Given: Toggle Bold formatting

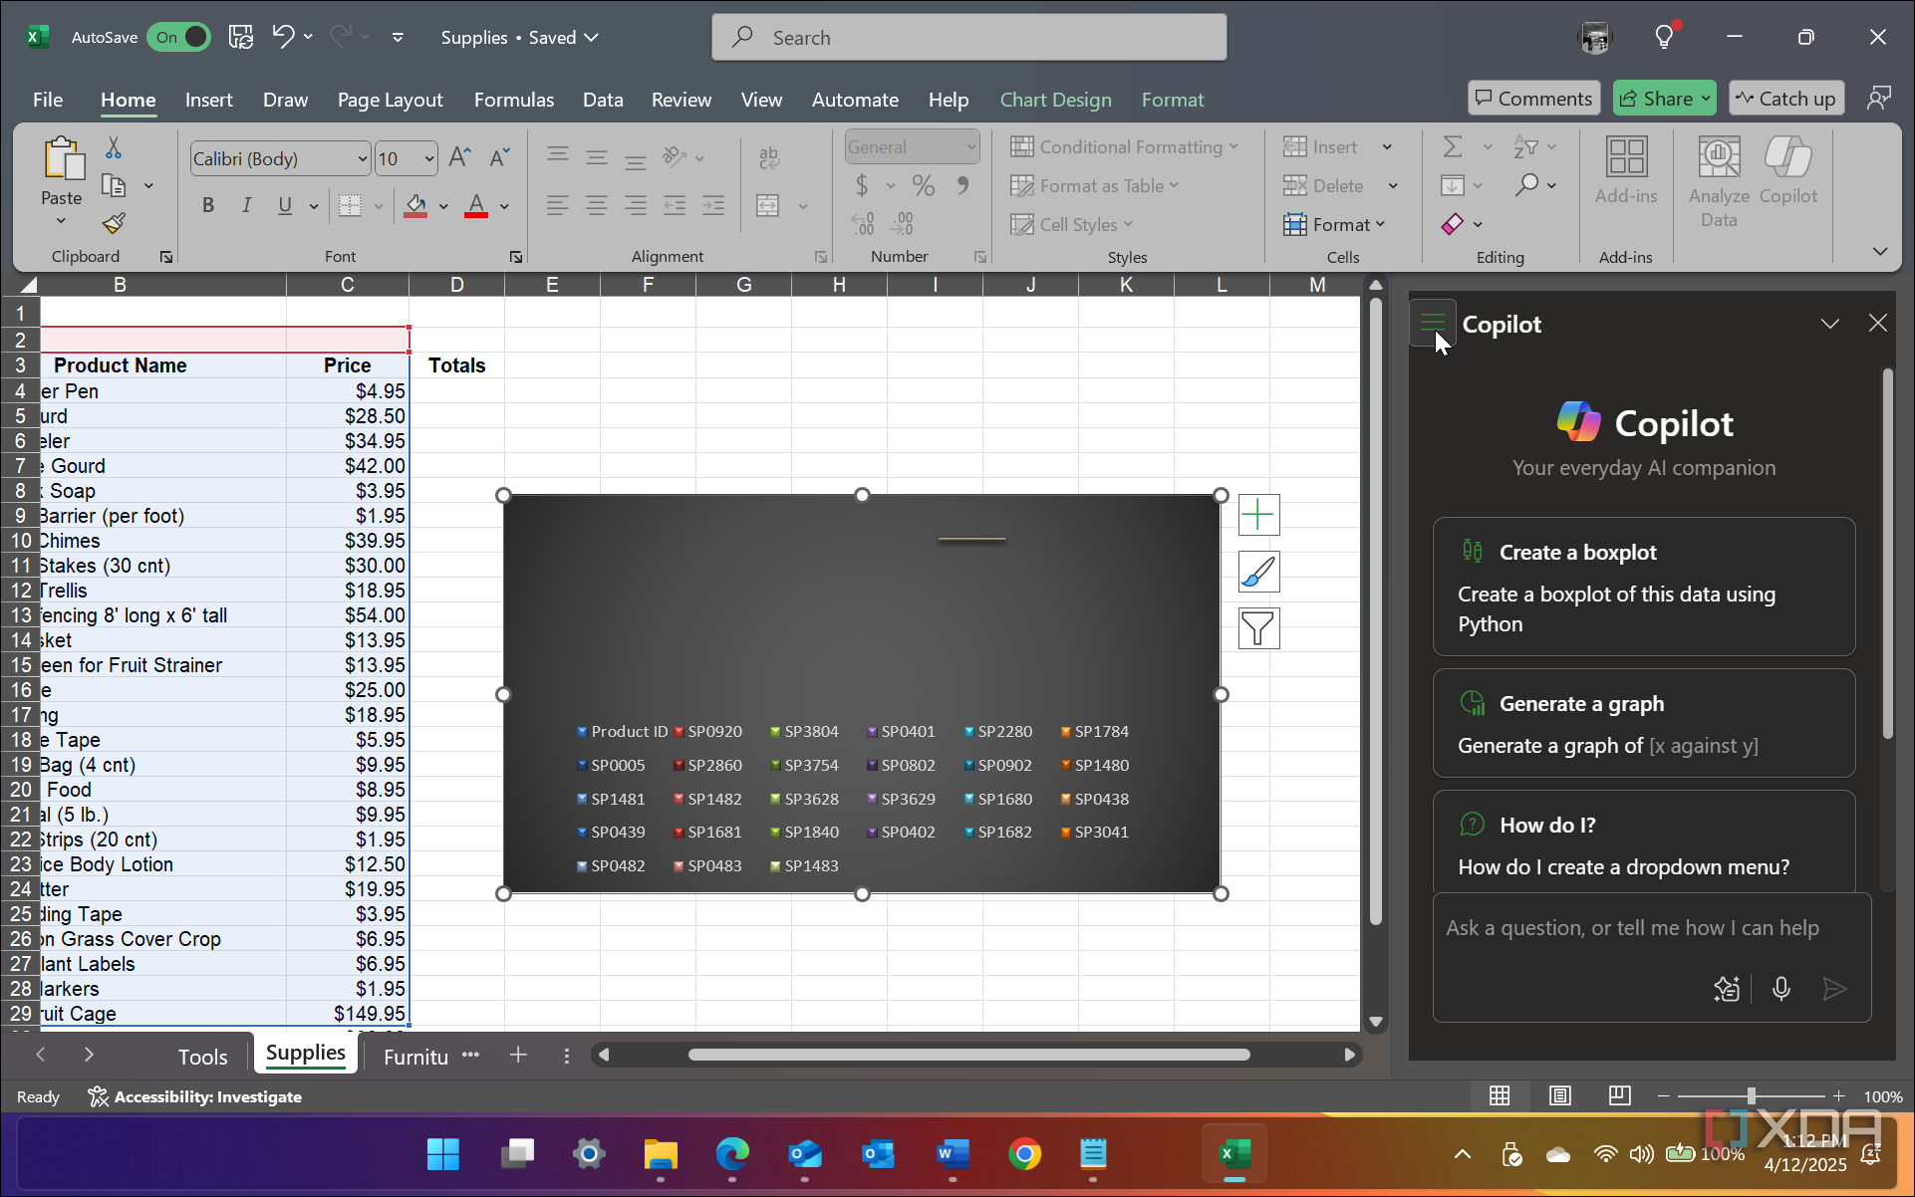Looking at the screenshot, I should pyautogui.click(x=207, y=205).
